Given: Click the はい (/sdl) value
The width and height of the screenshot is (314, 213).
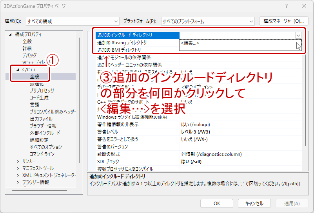Looking at the screenshot, I should (x=191, y=162).
